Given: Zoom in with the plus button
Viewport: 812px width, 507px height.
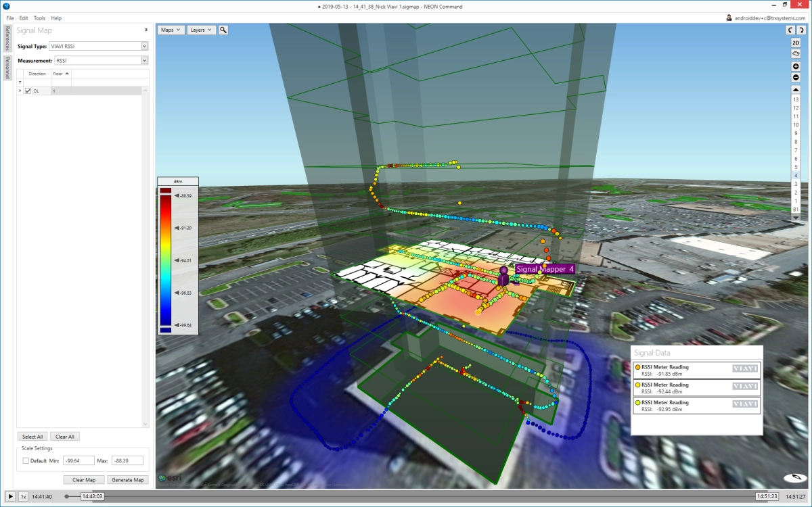Looking at the screenshot, I should [x=796, y=66].
